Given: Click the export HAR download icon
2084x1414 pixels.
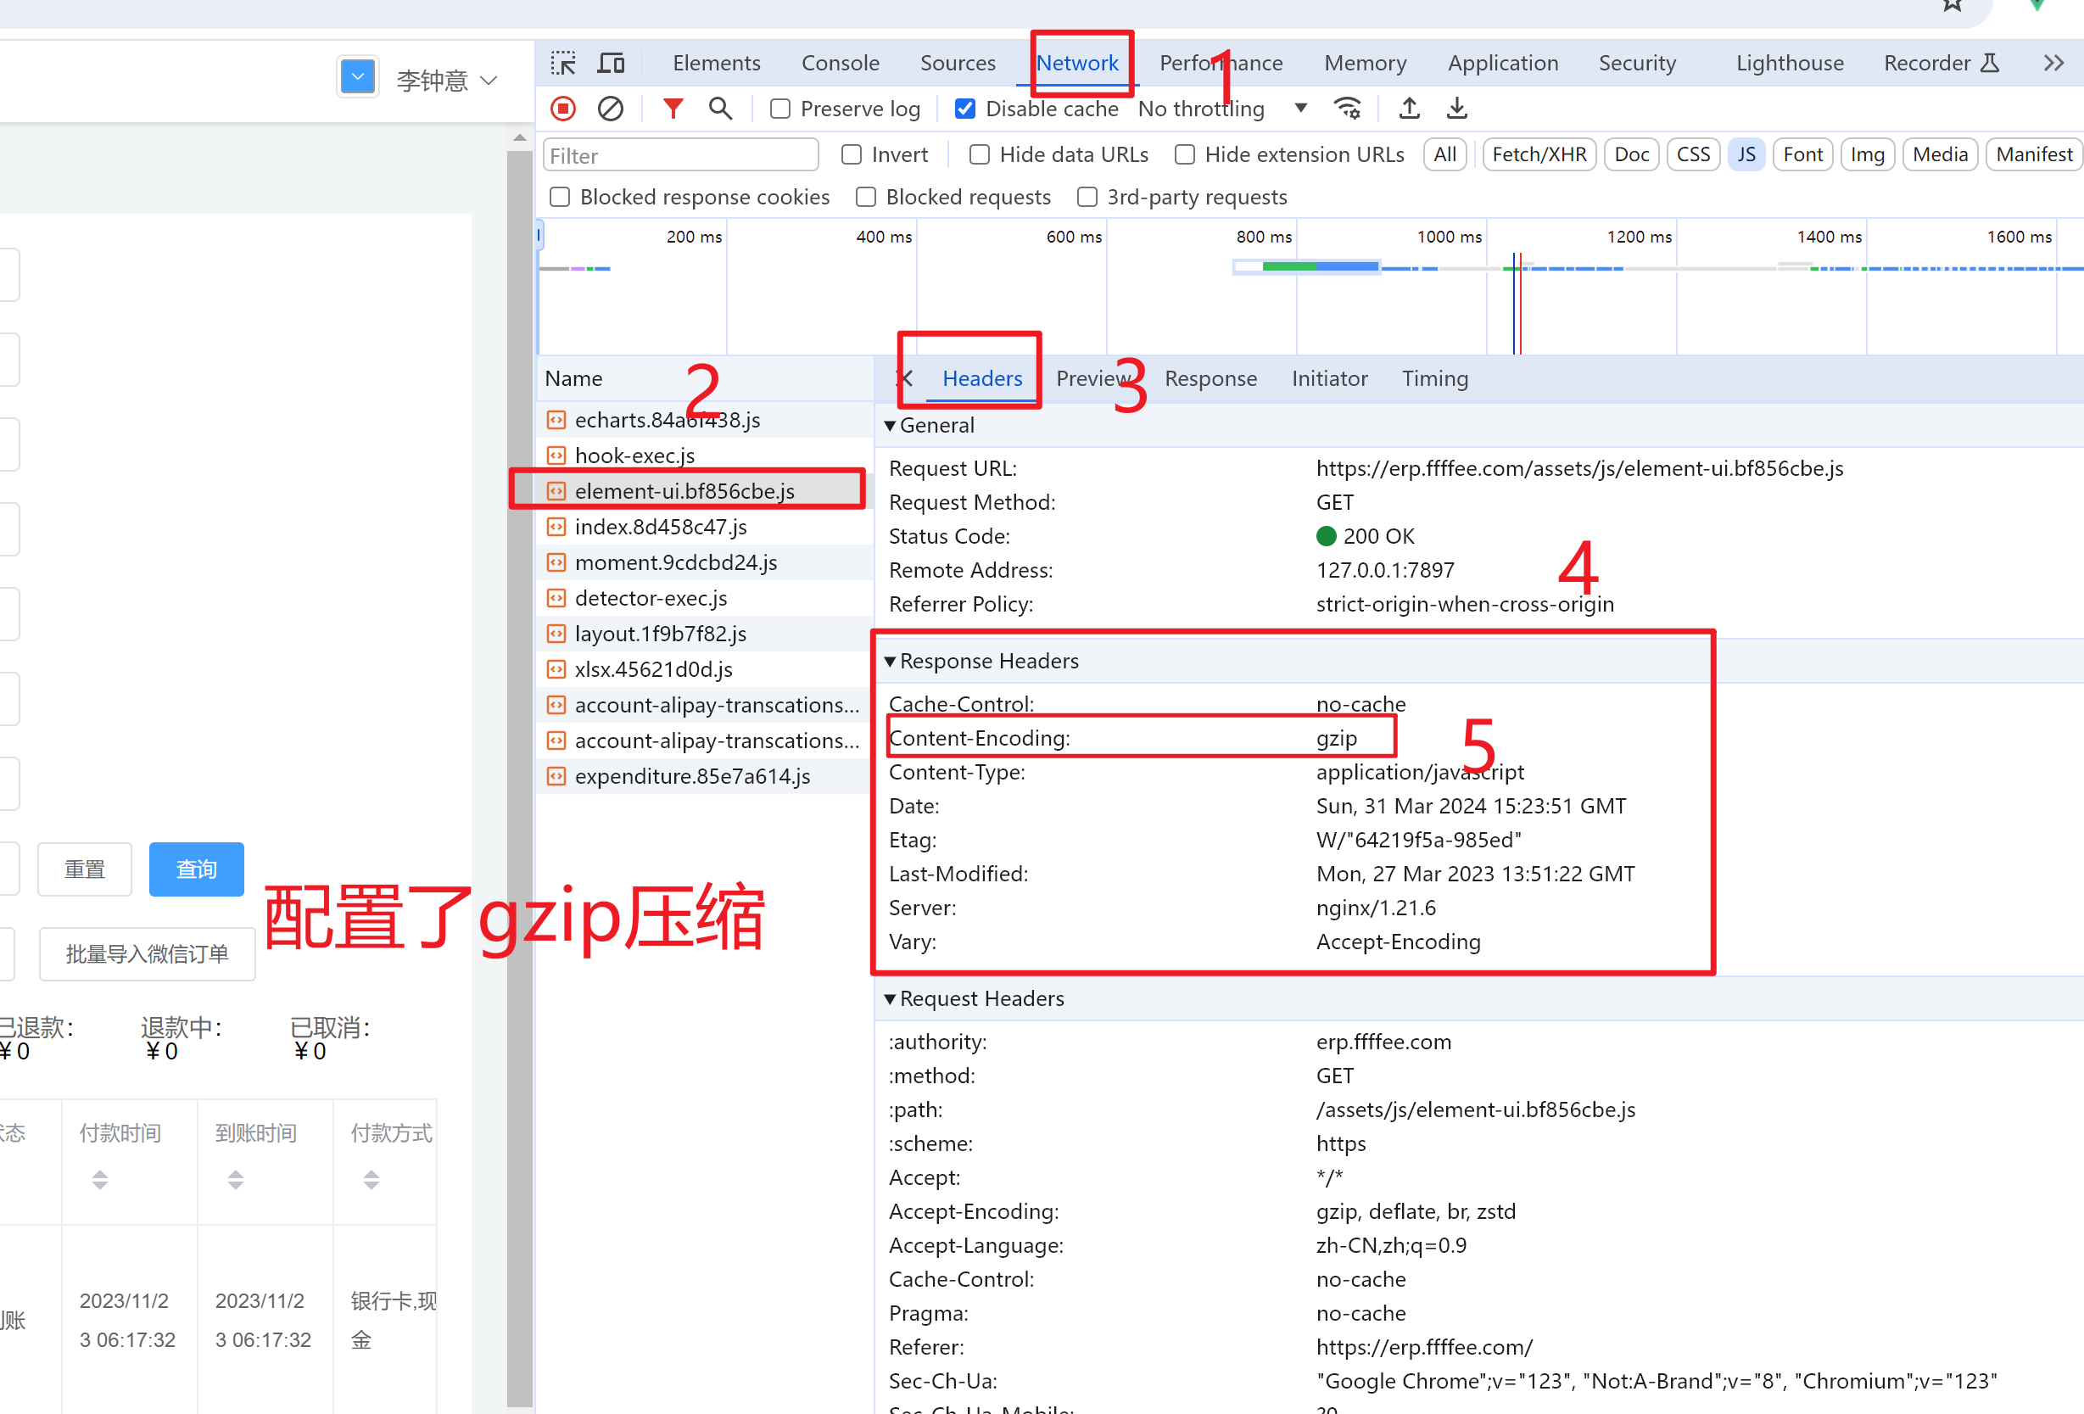Looking at the screenshot, I should (x=1457, y=109).
